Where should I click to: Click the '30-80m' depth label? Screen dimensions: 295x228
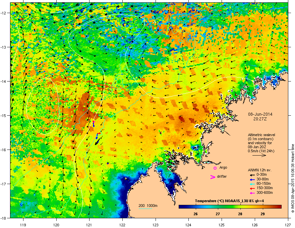[262, 179]
